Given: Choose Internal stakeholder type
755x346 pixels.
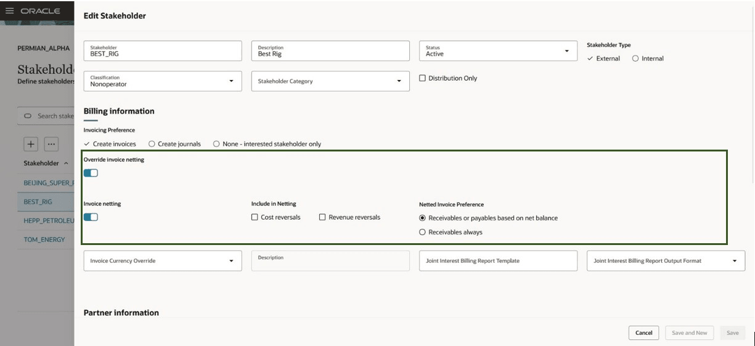Looking at the screenshot, I should click(635, 58).
